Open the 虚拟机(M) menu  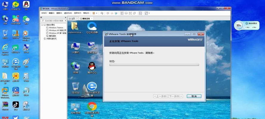click(x=68, y=13)
